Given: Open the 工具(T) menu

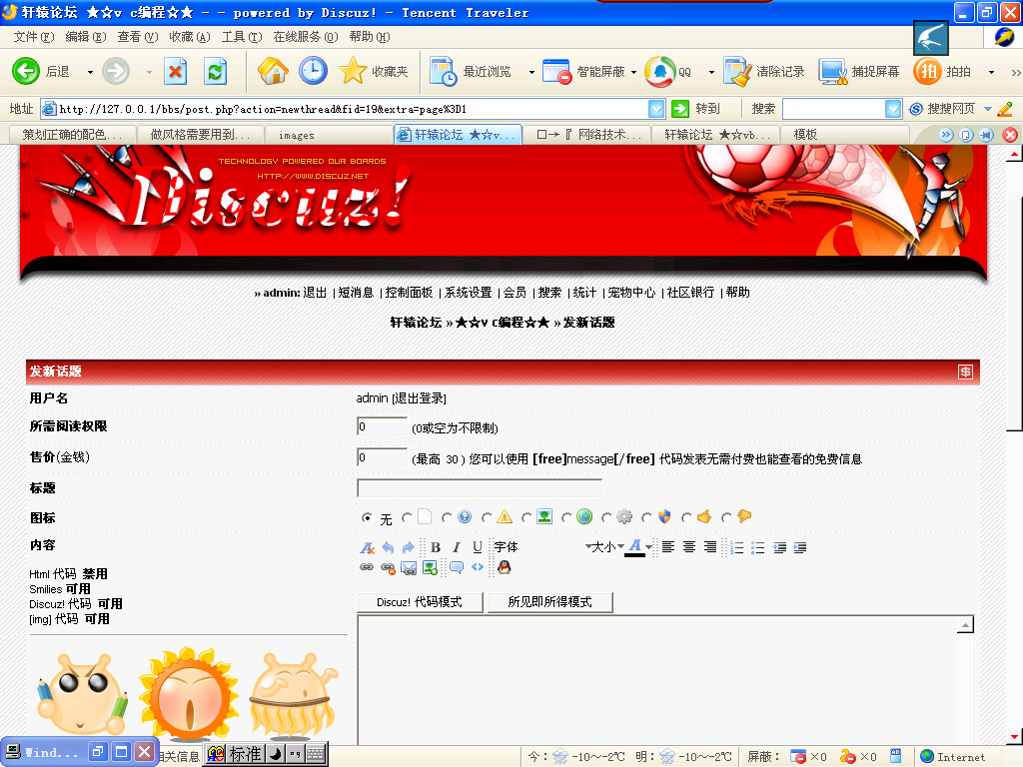Looking at the screenshot, I should click(242, 37).
